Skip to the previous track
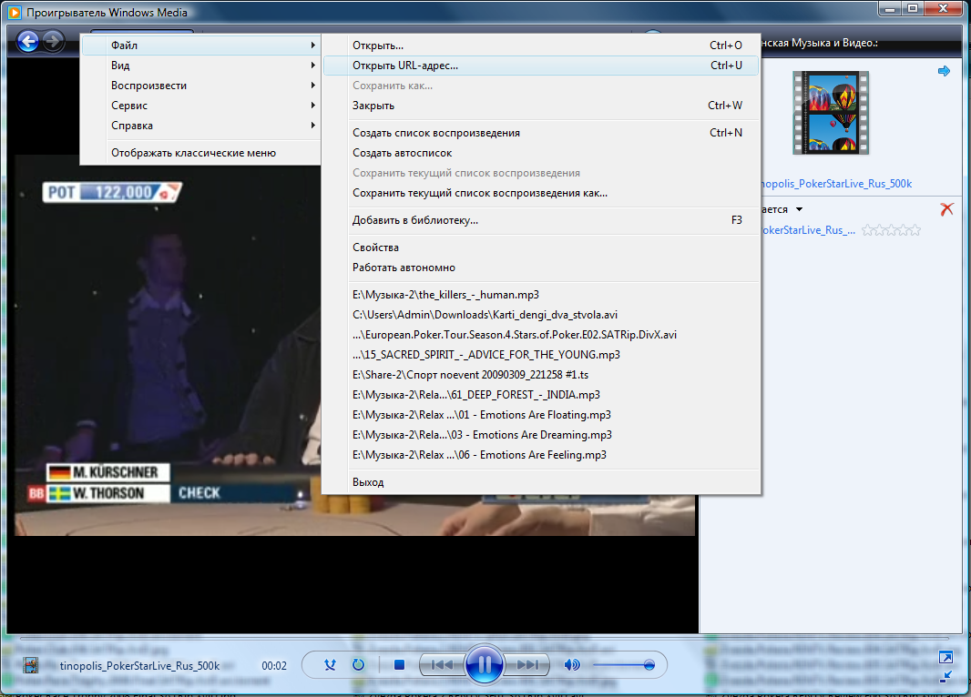971x697 pixels. coord(442,665)
